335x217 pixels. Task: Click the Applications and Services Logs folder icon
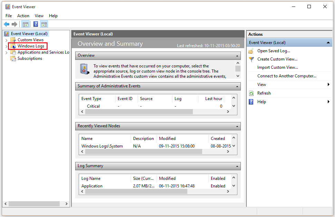(x=13, y=52)
